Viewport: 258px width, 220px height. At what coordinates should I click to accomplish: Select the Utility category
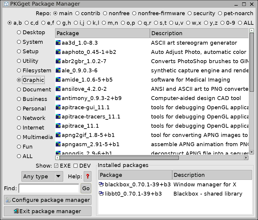pos(27,61)
